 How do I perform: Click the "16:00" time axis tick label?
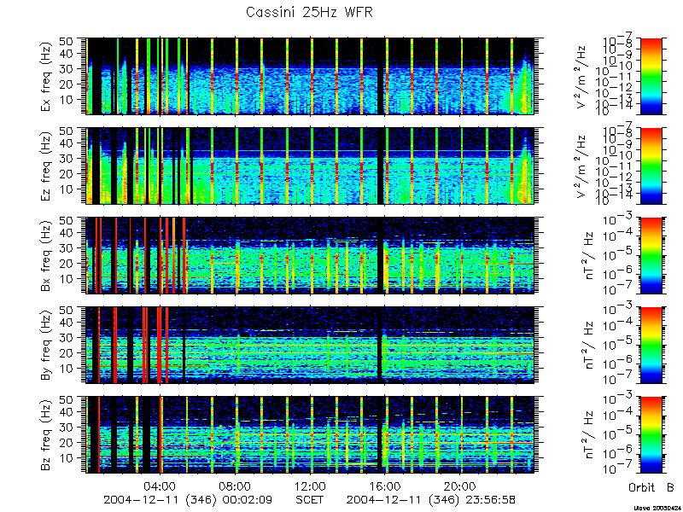point(385,486)
